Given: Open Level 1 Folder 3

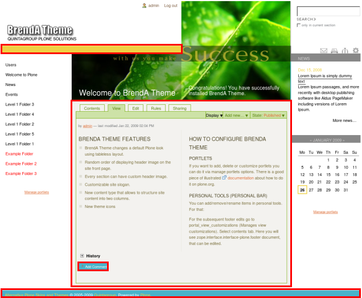Looking at the screenshot, I should (x=19, y=104).
